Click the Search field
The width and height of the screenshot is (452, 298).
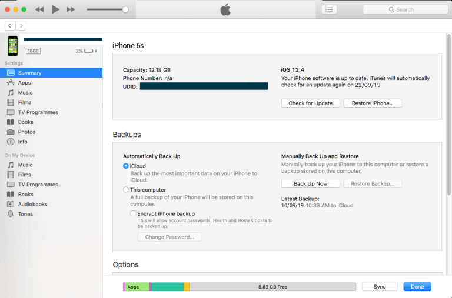tap(405, 9)
